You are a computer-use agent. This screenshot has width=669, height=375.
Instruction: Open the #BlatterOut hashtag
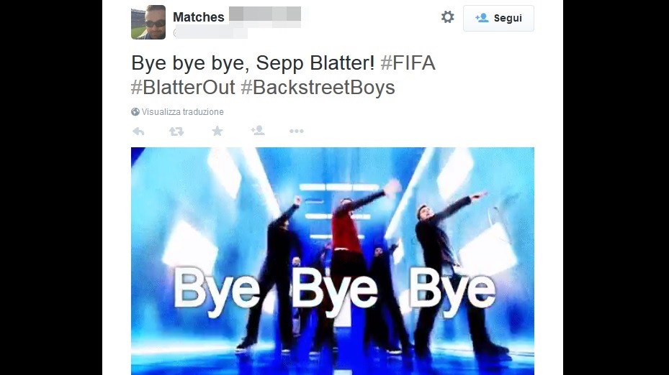(x=183, y=87)
